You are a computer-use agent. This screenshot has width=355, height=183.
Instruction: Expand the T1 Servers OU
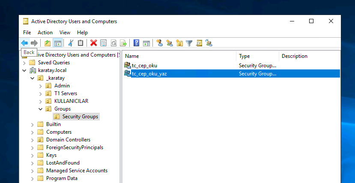pos(41,94)
